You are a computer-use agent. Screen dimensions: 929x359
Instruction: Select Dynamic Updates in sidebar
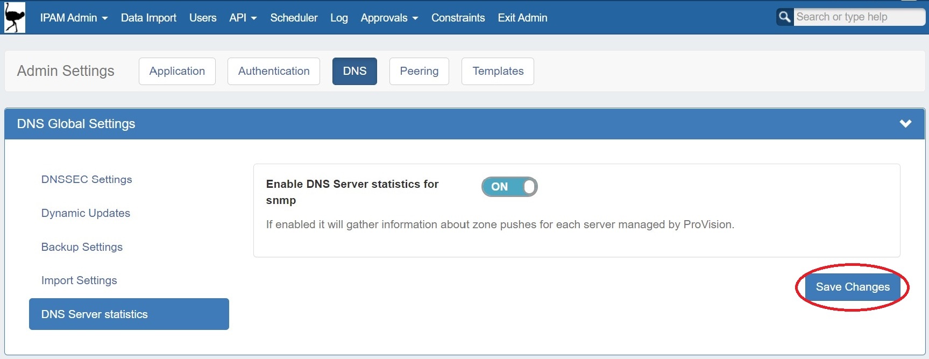[86, 213]
